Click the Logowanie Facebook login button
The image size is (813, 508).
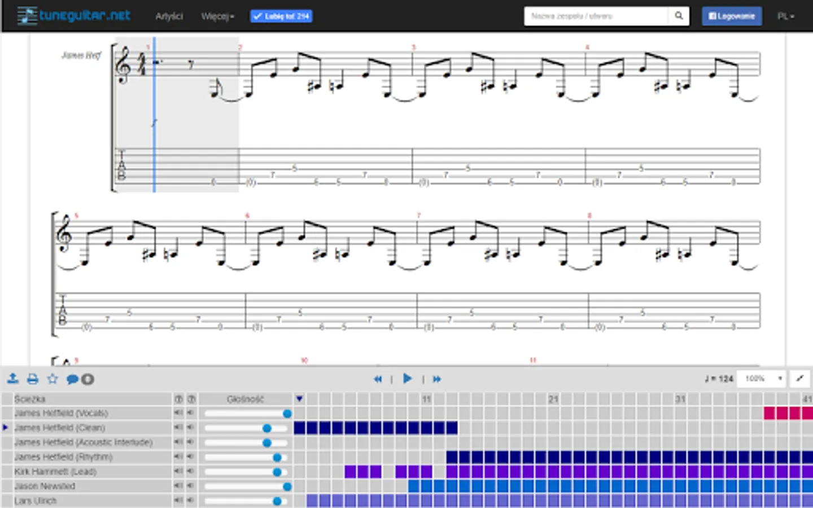point(732,16)
